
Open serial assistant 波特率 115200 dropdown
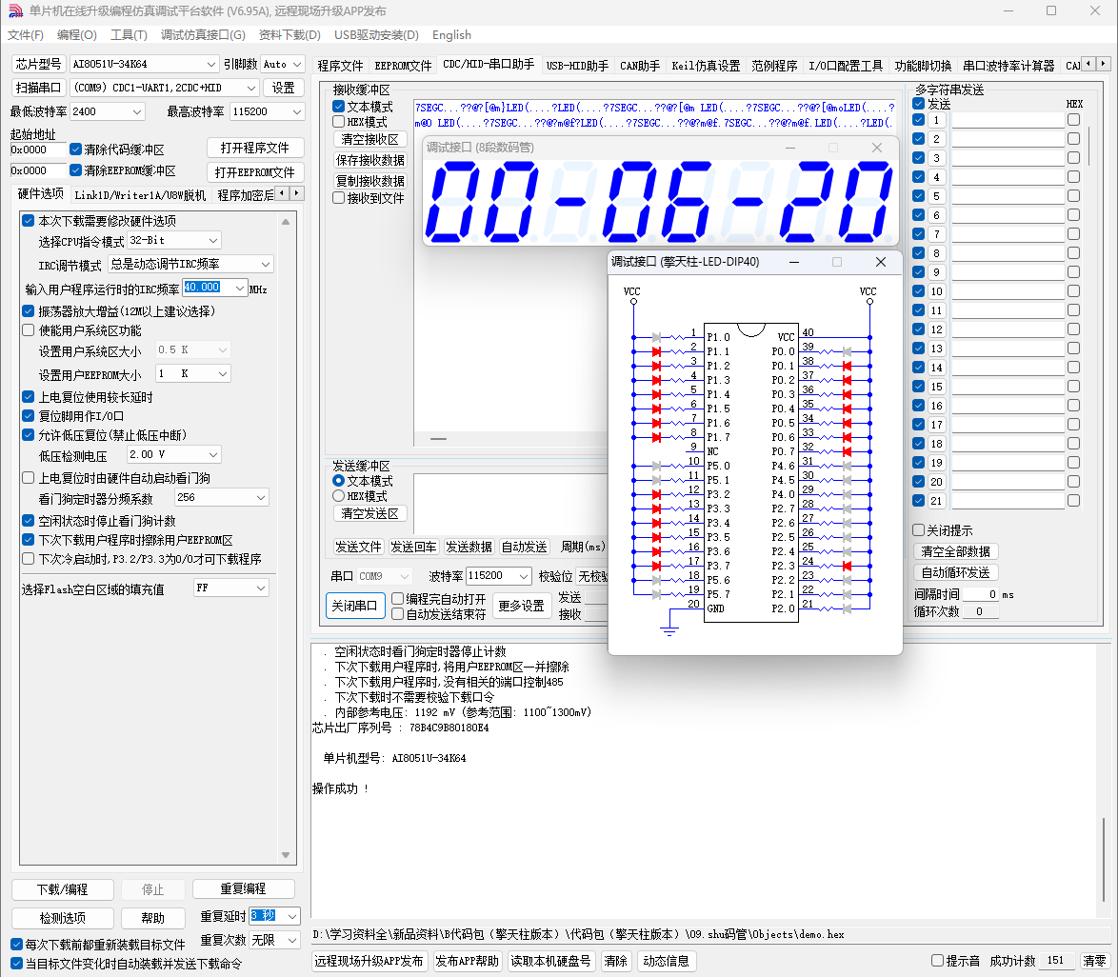[x=525, y=575]
